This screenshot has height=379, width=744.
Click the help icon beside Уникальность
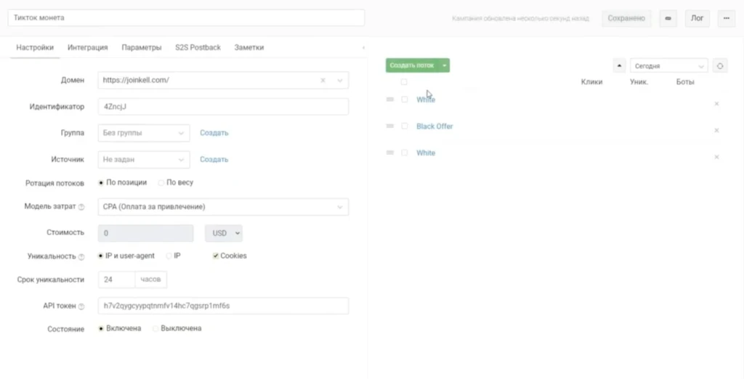tap(81, 256)
